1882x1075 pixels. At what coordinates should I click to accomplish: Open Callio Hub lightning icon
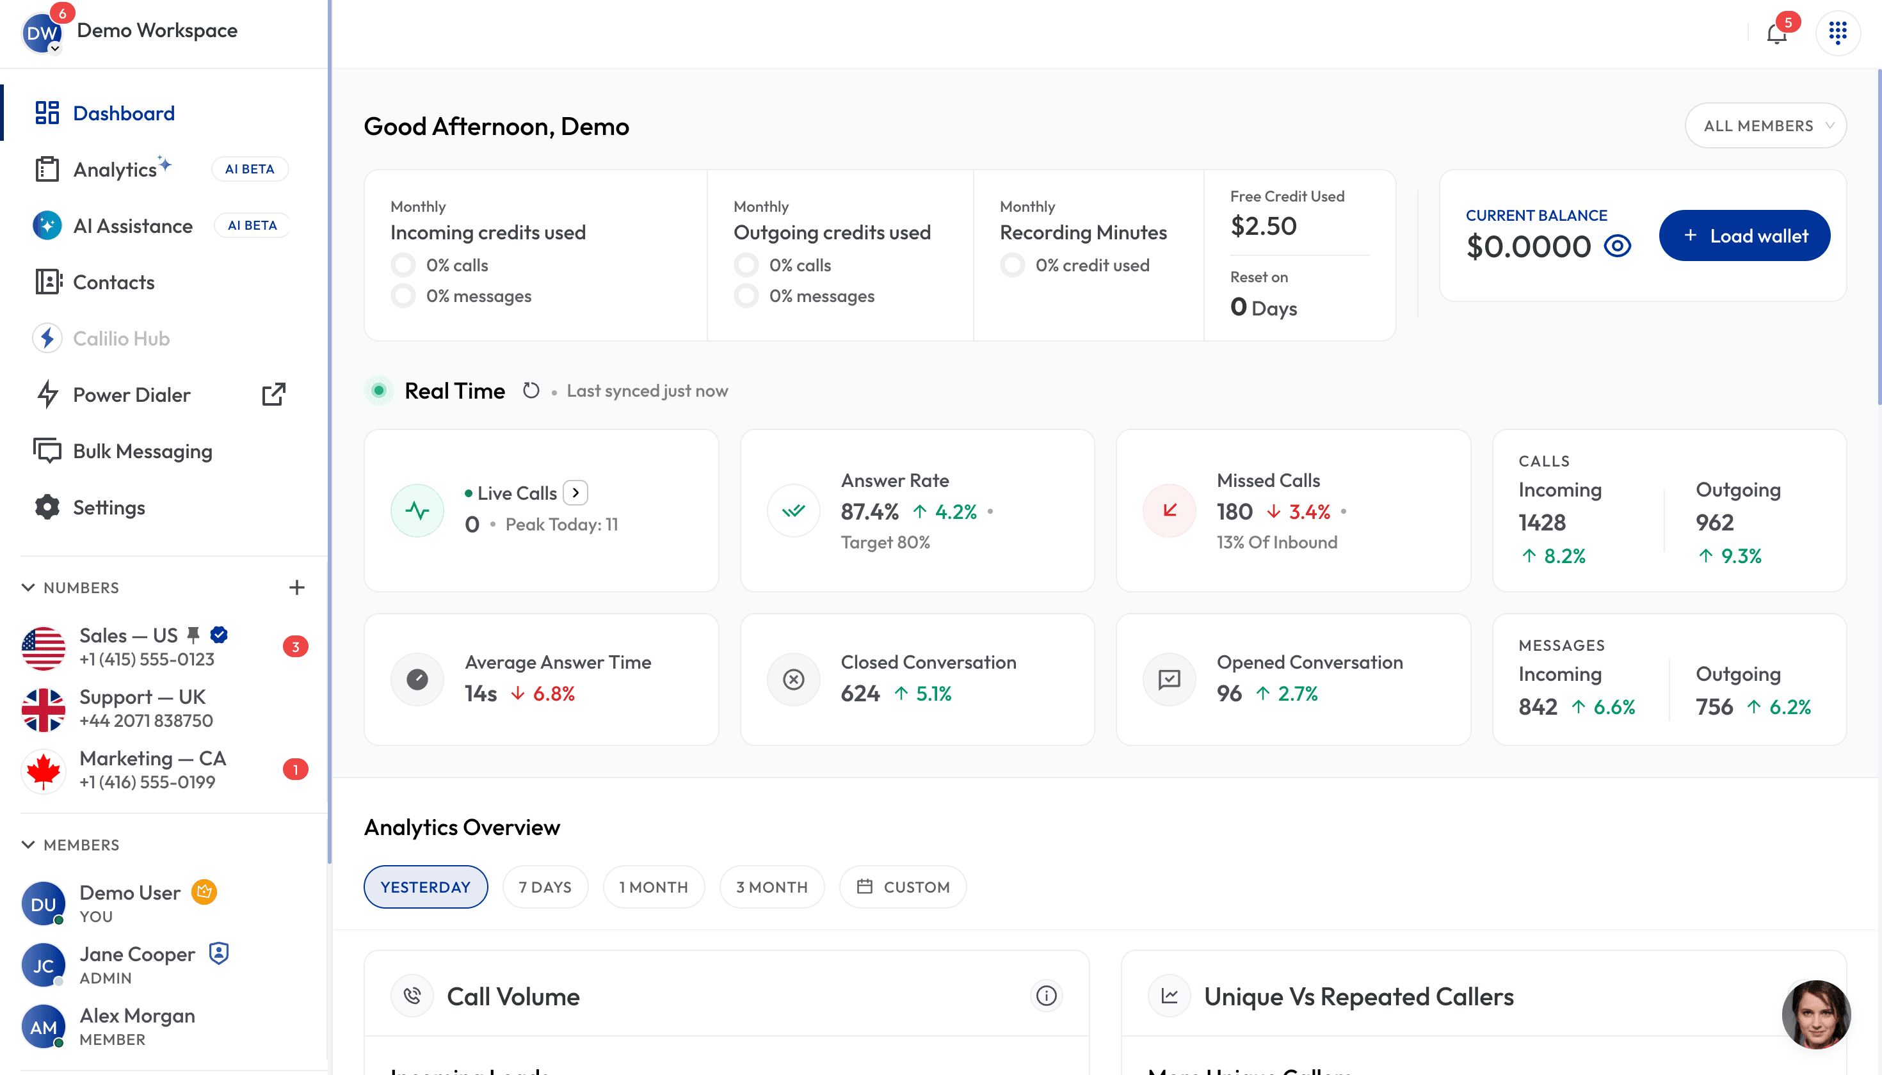pyautogui.click(x=47, y=338)
